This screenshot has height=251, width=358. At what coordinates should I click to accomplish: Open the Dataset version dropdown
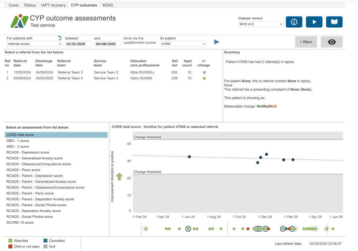coord(261,24)
